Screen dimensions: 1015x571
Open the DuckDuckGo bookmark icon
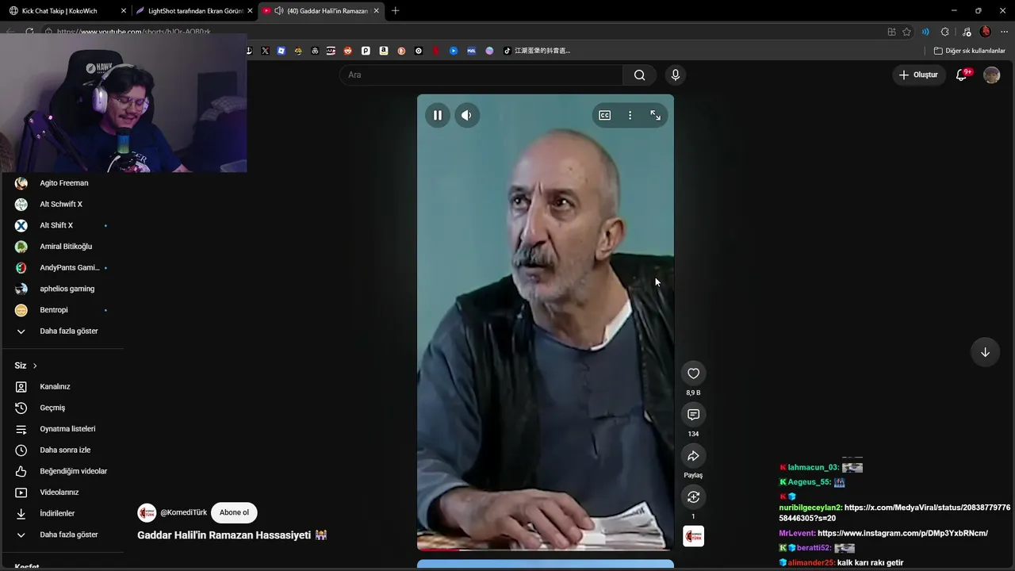pyautogui.click(x=401, y=51)
